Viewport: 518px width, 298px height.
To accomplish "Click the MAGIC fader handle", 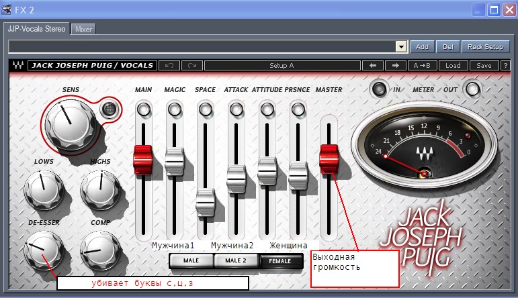I will [x=174, y=162].
